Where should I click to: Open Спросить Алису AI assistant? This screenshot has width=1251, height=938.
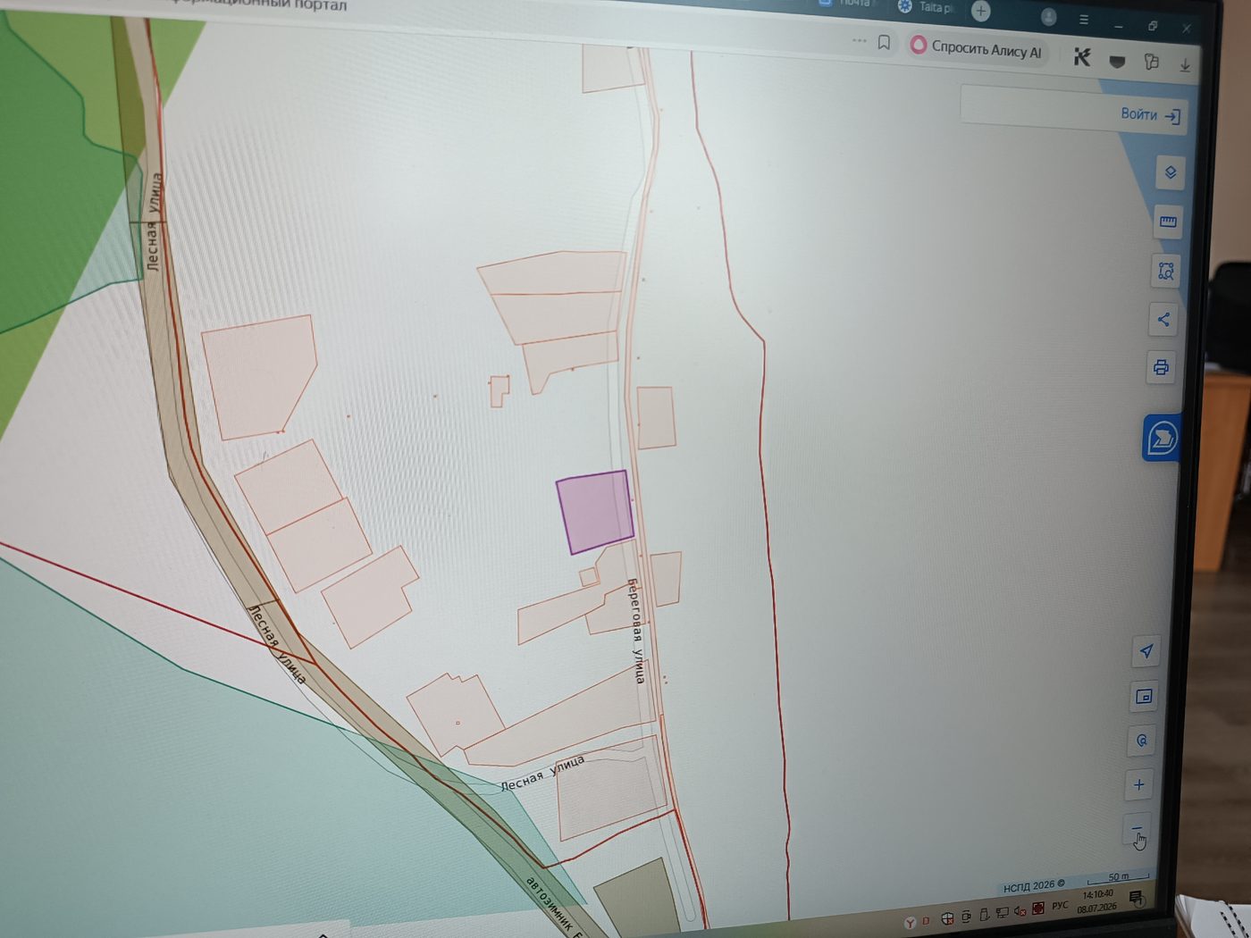(976, 48)
